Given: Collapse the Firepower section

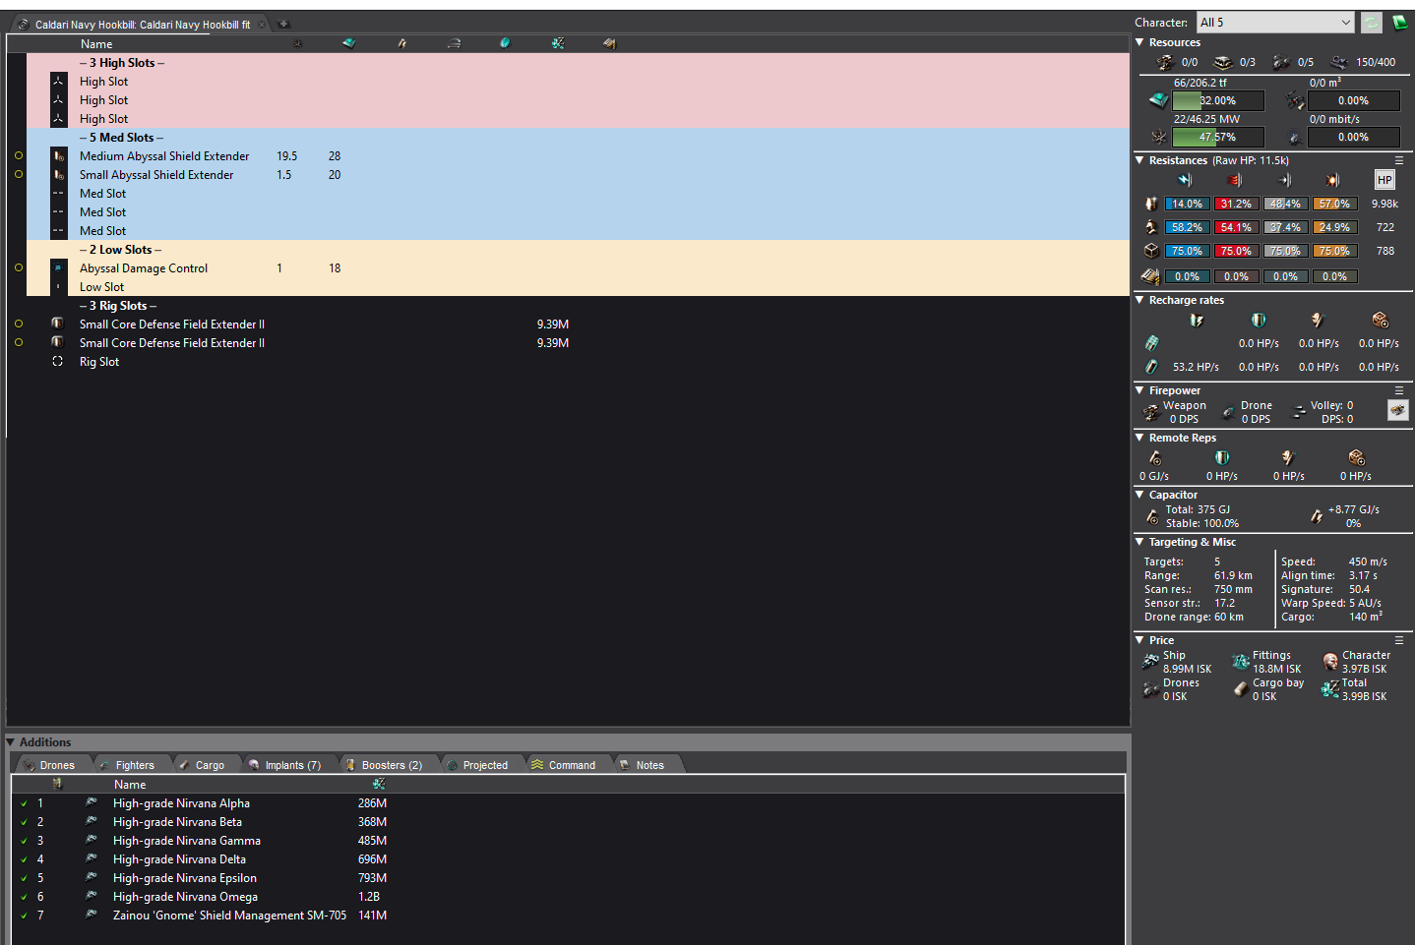Looking at the screenshot, I should (1139, 390).
